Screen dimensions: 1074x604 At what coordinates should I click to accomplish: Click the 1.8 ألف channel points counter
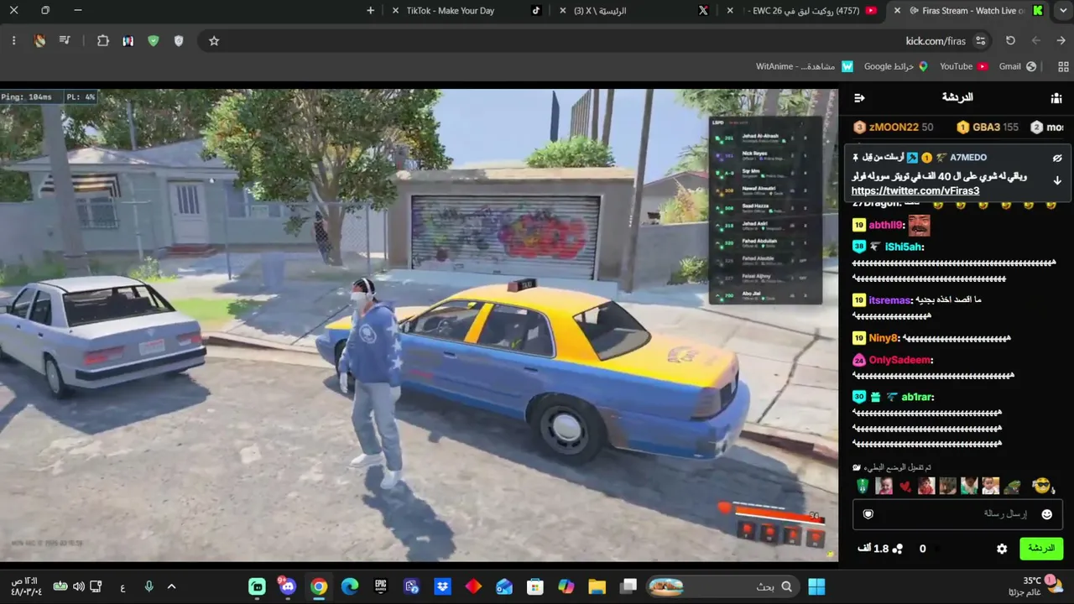[x=879, y=549]
